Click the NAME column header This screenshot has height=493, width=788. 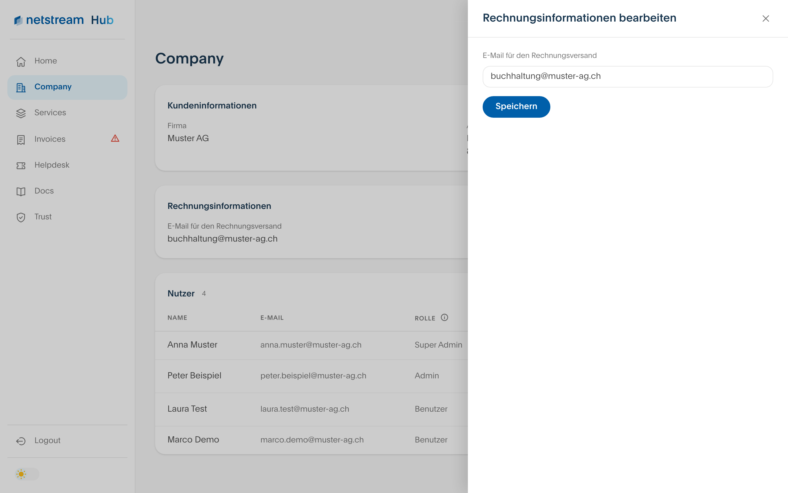[x=177, y=318]
